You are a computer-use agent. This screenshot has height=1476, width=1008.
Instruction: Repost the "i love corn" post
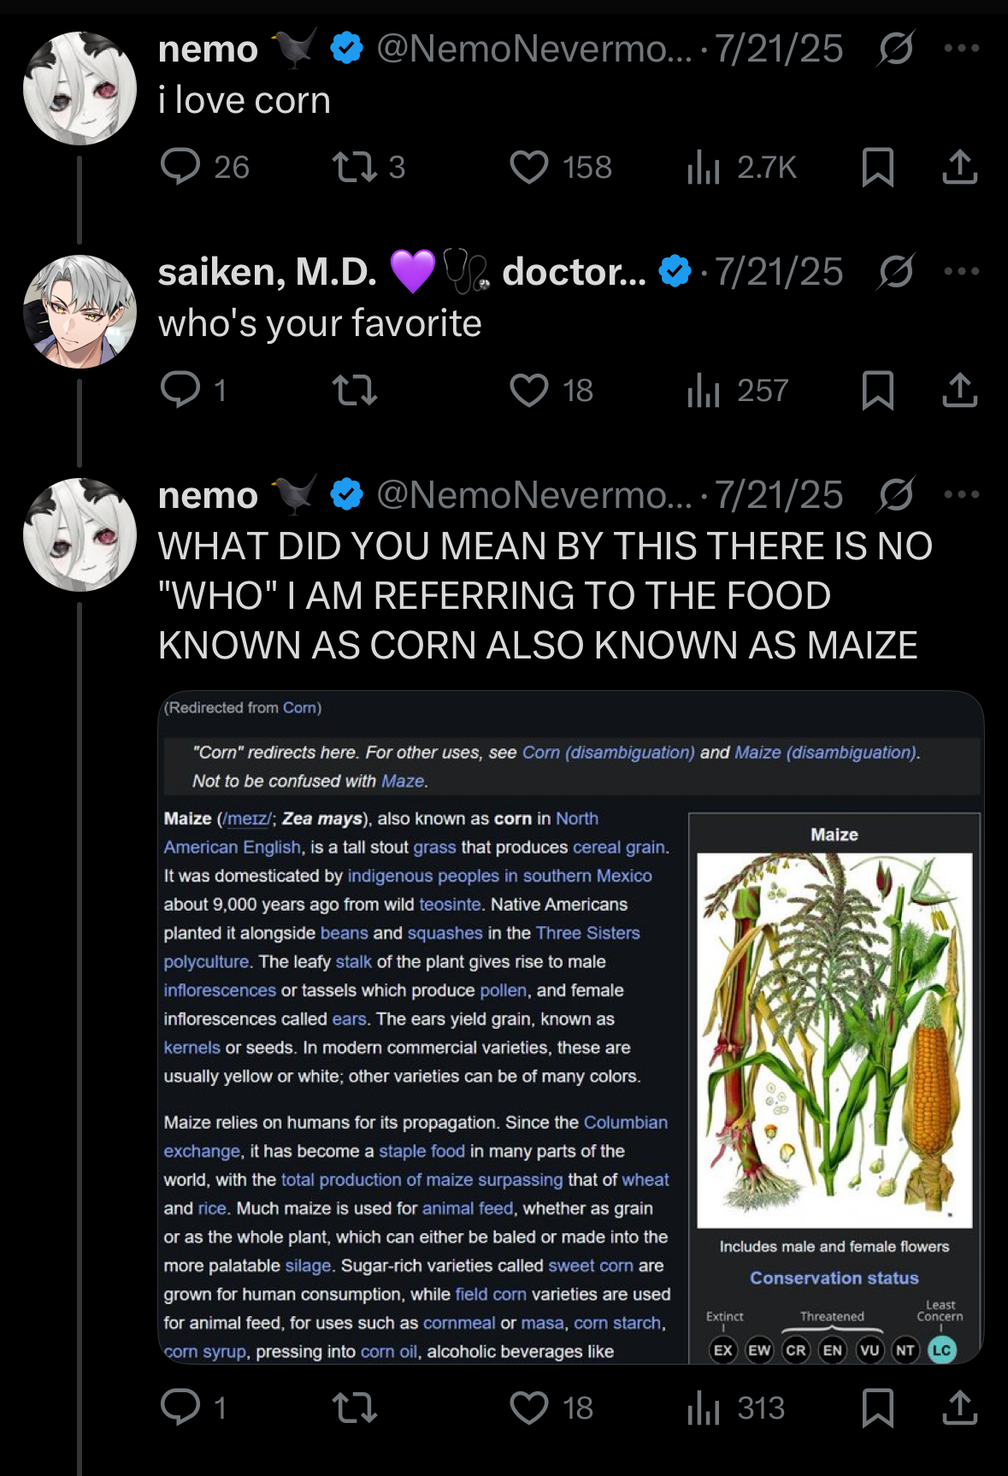[354, 167]
